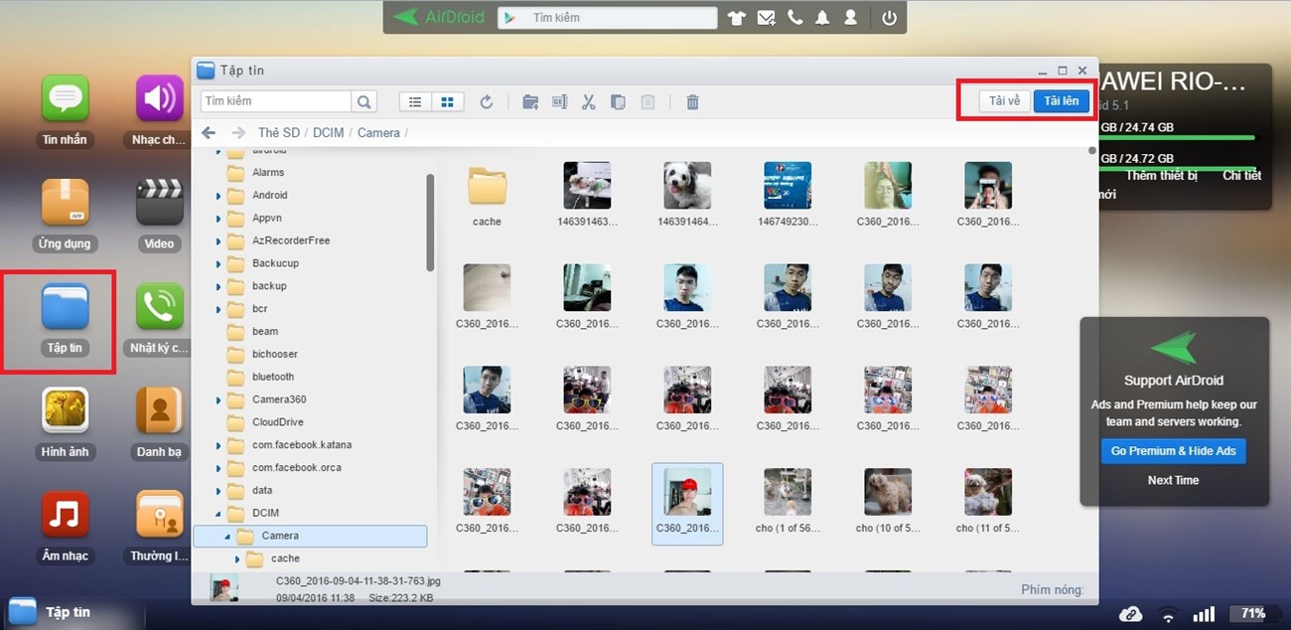Open the Âm nhạc desktop app icon
The height and width of the screenshot is (630, 1291).
click(x=65, y=515)
